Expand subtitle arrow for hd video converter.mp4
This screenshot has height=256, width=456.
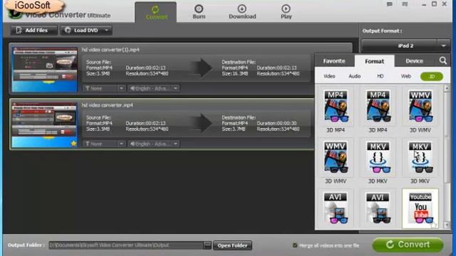click(x=121, y=144)
